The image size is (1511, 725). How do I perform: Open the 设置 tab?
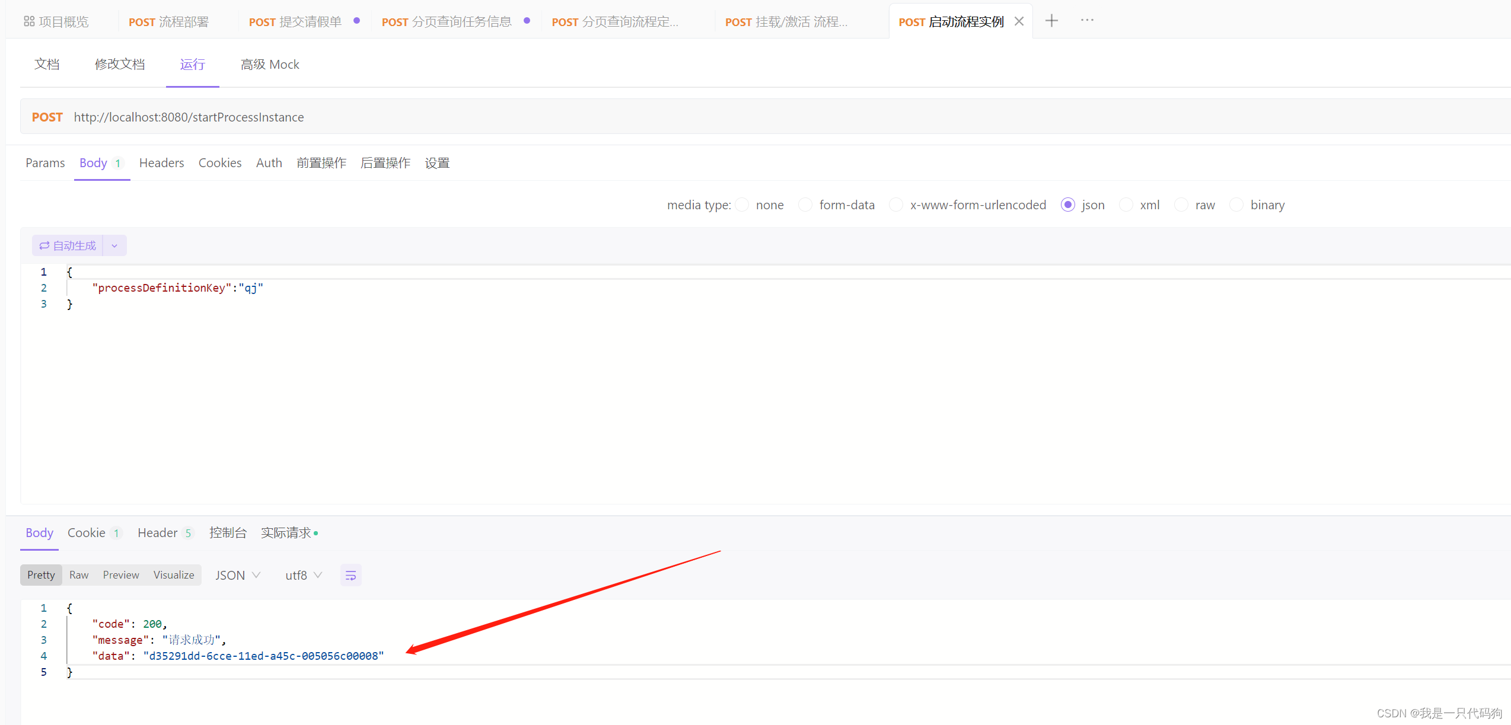click(437, 162)
